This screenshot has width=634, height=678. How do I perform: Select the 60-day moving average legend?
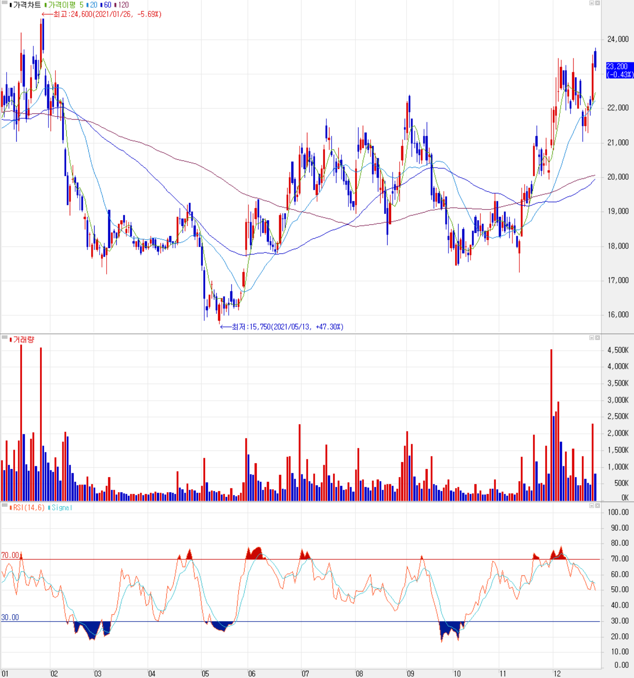pyautogui.click(x=106, y=5)
